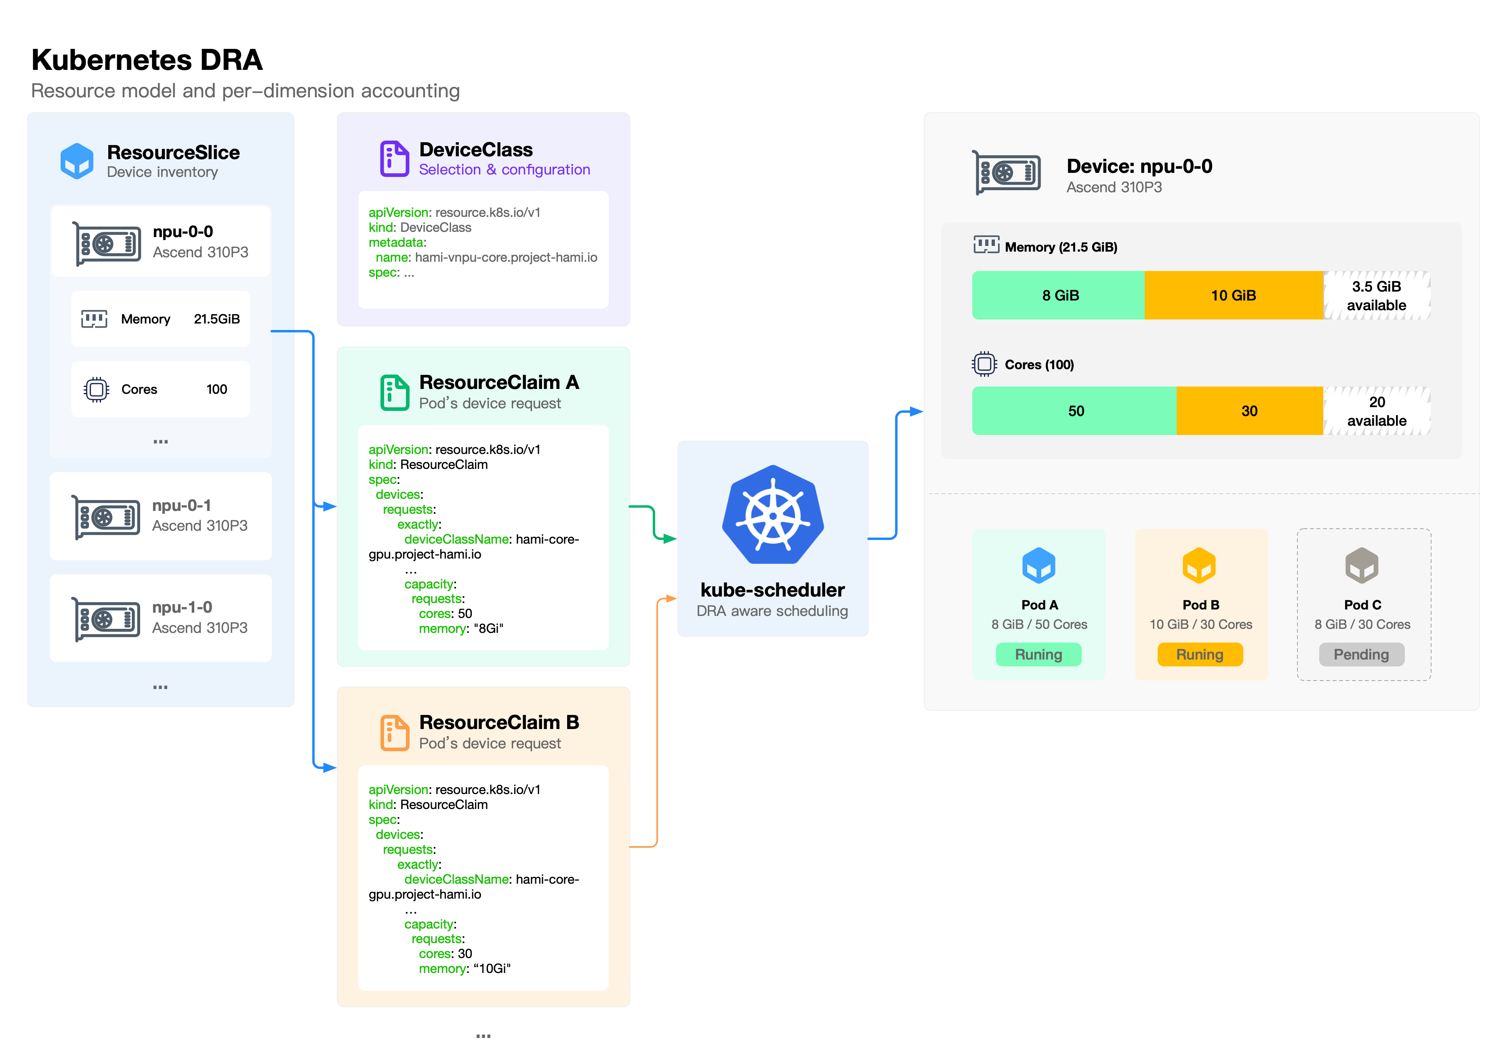The image size is (1501, 1059).
Task: Click the 20 available hatched cores segment
Action: pos(1377,411)
